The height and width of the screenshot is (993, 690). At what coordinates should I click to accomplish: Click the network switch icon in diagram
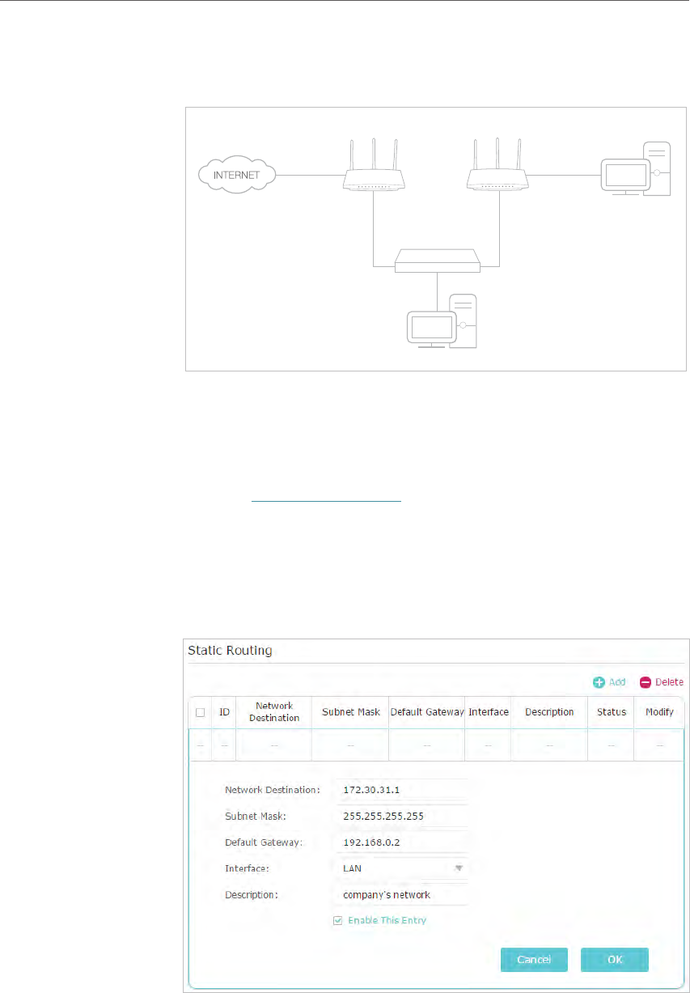437,261
